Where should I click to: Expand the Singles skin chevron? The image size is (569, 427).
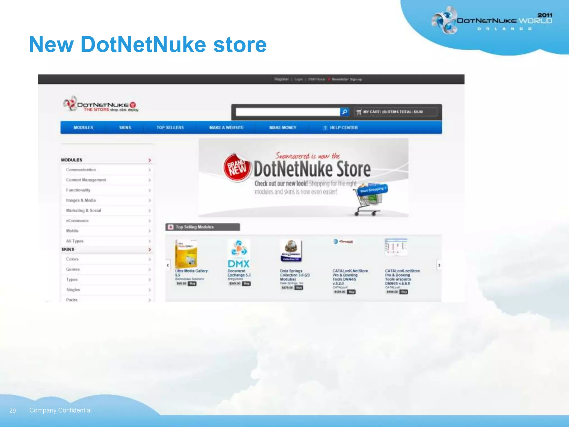[x=149, y=290]
